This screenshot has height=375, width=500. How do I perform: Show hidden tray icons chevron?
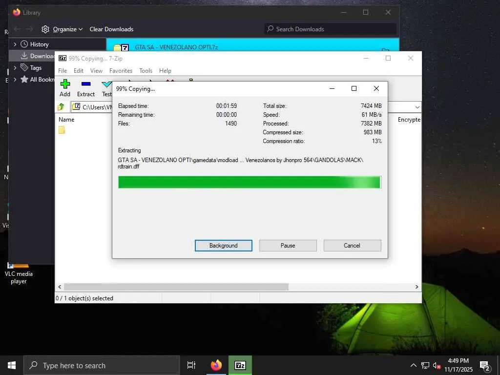click(413, 365)
